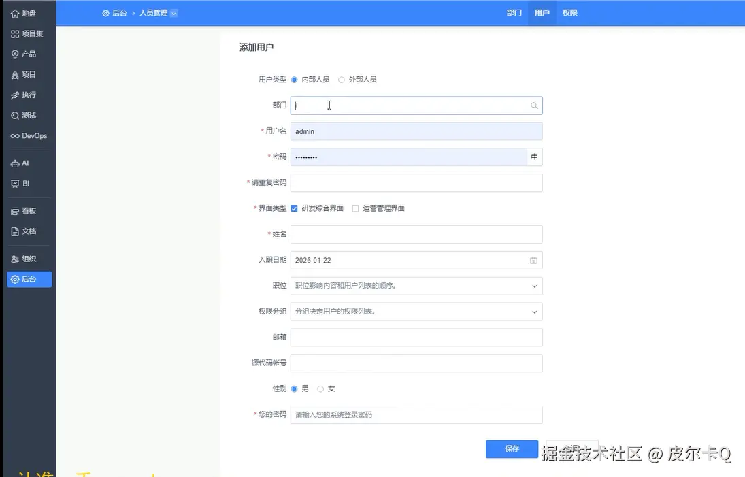Select 外部人员 user type radio
The image size is (745, 477).
tap(341, 80)
